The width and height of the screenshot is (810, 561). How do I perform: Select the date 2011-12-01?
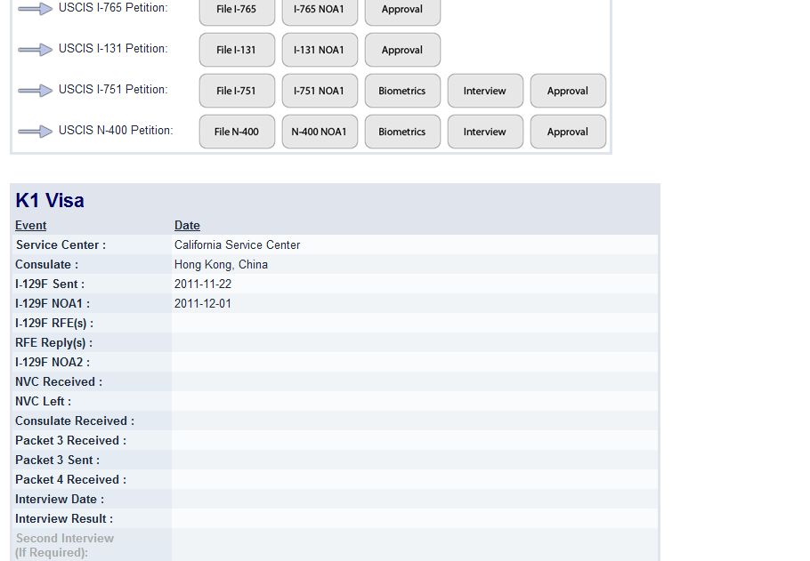tap(203, 304)
